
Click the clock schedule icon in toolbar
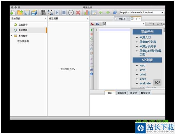(x=71, y=12)
